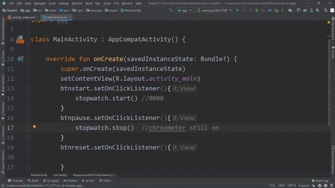Click the override gutter icon on line 10
Viewport: 335px width, 188px height.
coord(21,58)
